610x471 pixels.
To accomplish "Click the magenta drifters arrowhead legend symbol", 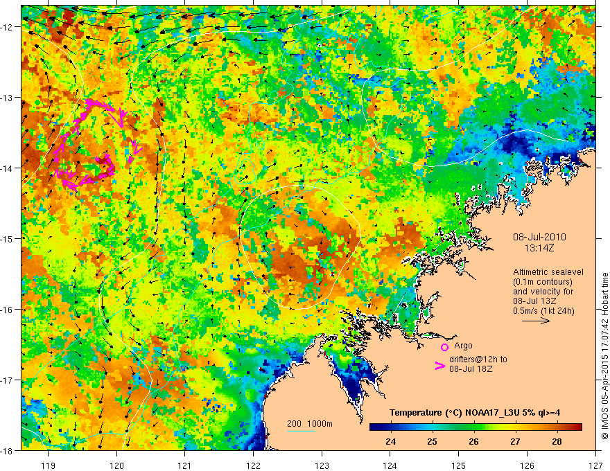I will tap(439, 365).
